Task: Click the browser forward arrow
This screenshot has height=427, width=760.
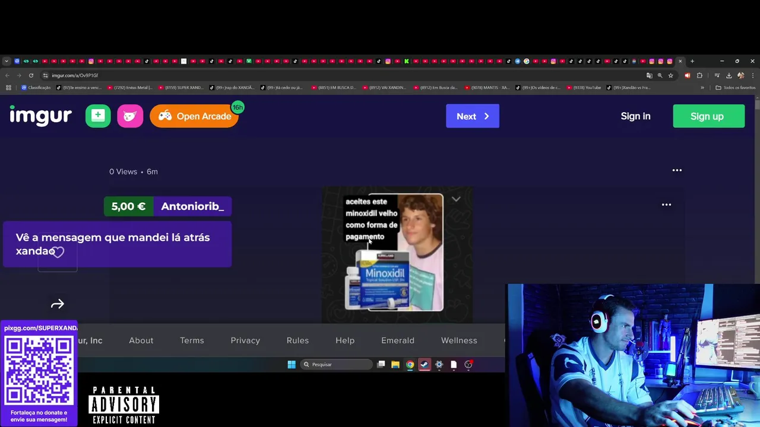Action: coord(19,75)
